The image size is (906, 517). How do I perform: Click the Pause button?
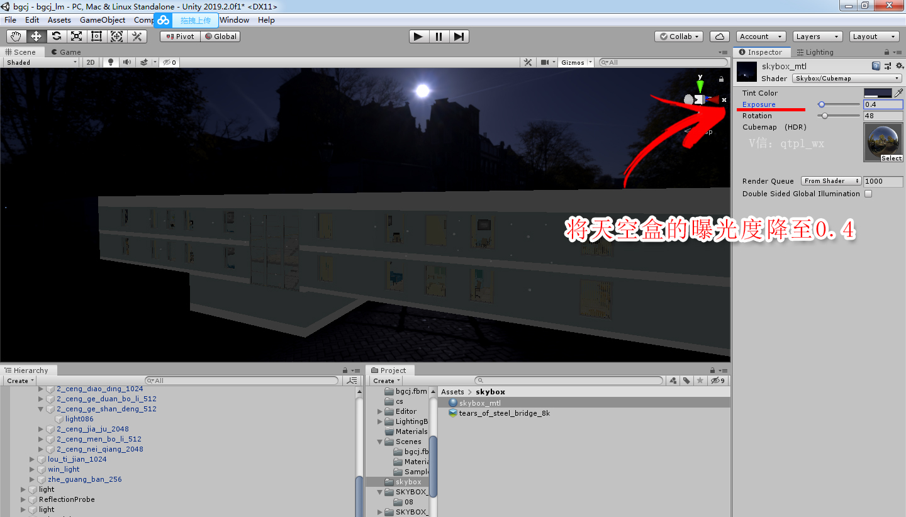pos(439,36)
